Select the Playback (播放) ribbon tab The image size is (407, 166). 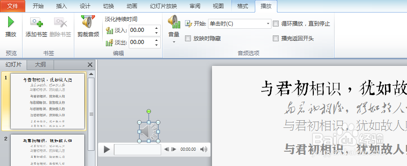[x=266, y=6]
